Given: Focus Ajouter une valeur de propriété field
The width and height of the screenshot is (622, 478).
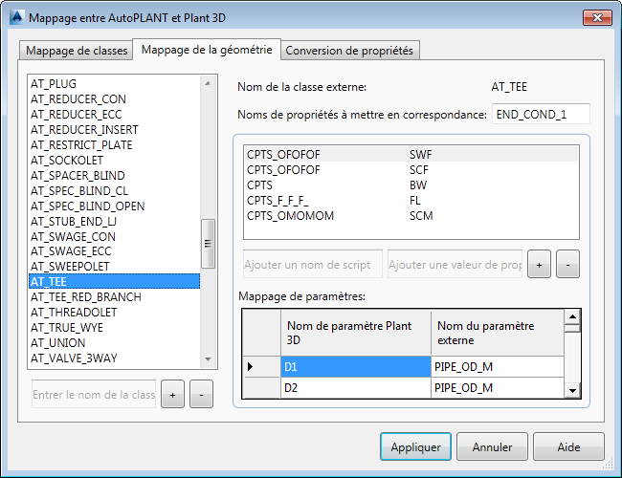Looking at the screenshot, I should [x=455, y=264].
